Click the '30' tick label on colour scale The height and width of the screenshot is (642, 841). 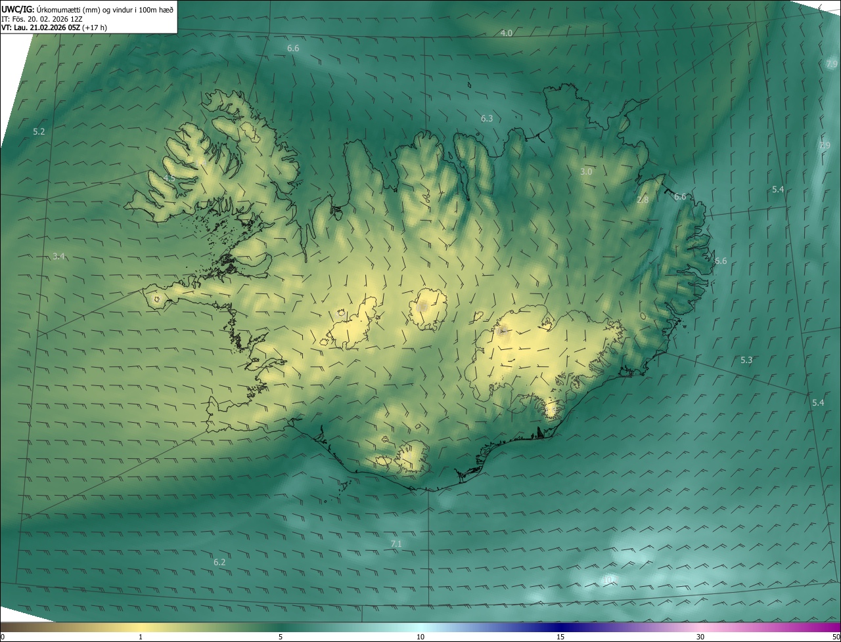pos(700,637)
